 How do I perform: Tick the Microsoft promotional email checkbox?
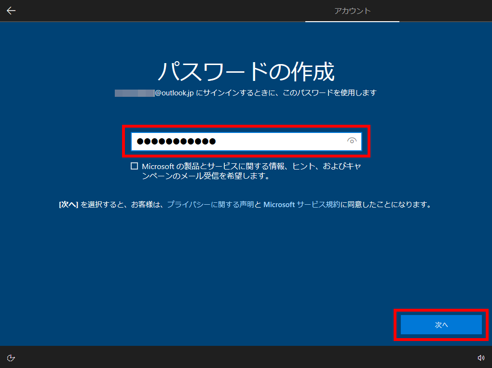[x=134, y=166]
